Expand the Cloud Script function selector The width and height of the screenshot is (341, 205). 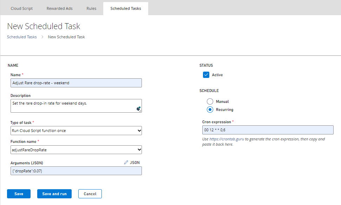[138, 150]
